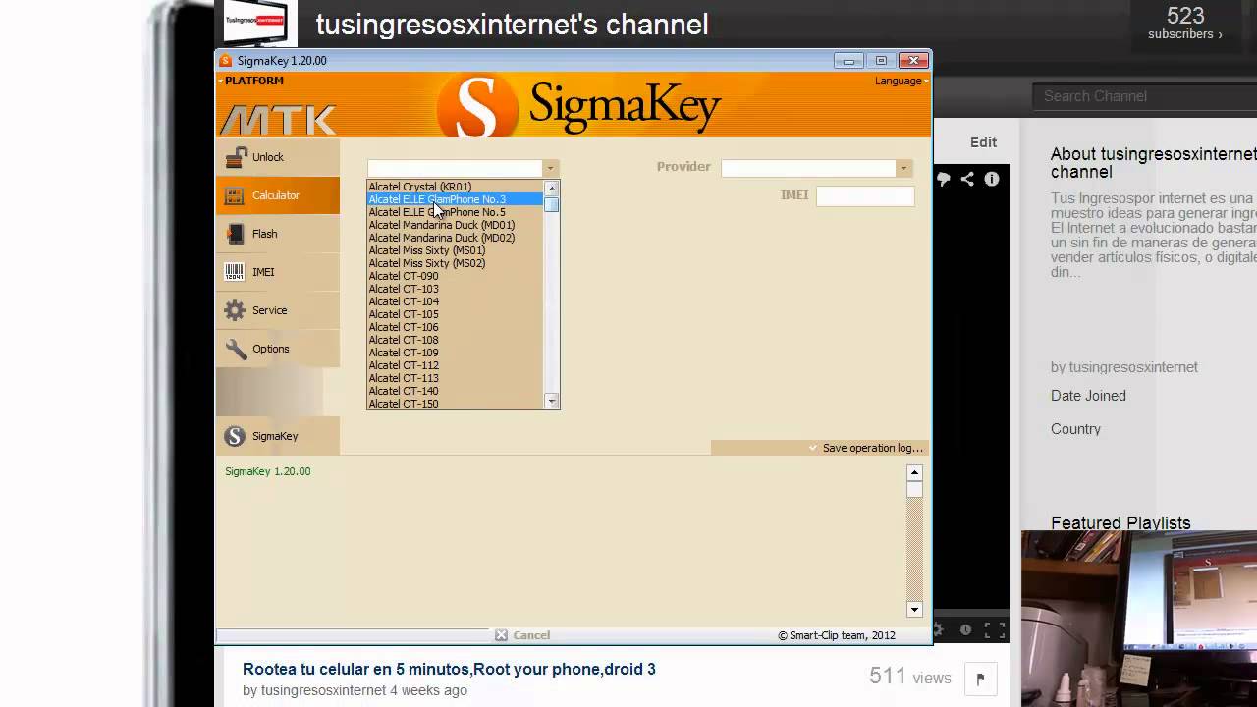The image size is (1257, 707).
Task: Open the Options sidebar tab
Action: (278, 349)
